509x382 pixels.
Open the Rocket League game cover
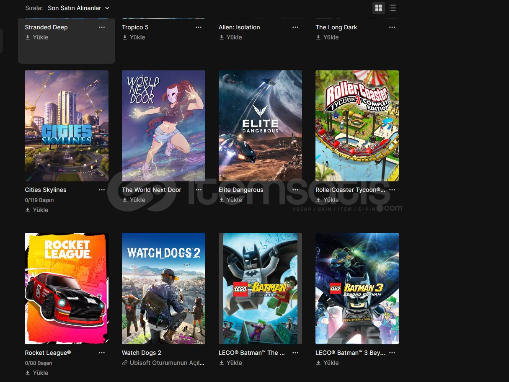tap(67, 288)
